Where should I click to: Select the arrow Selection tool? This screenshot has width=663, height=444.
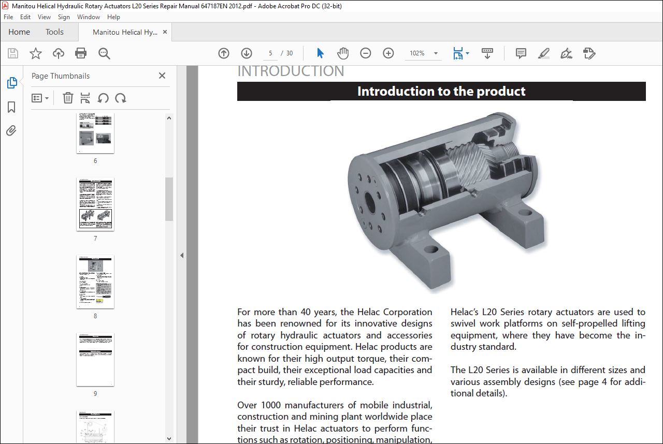pos(320,53)
